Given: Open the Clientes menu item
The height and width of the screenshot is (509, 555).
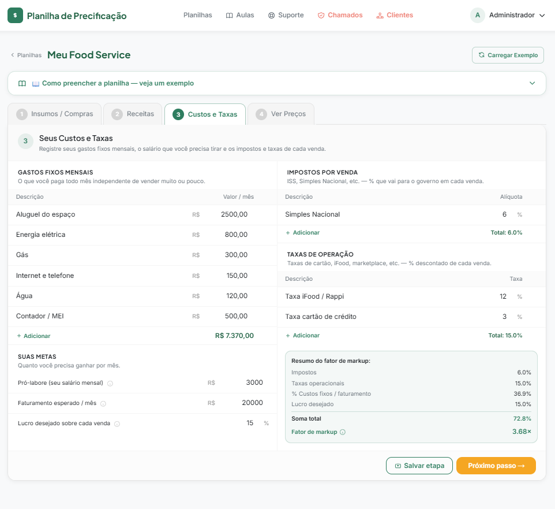Looking at the screenshot, I should point(395,15).
